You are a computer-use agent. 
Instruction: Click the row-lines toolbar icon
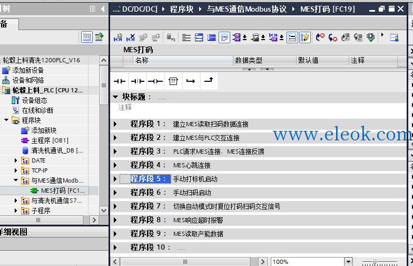point(186,37)
